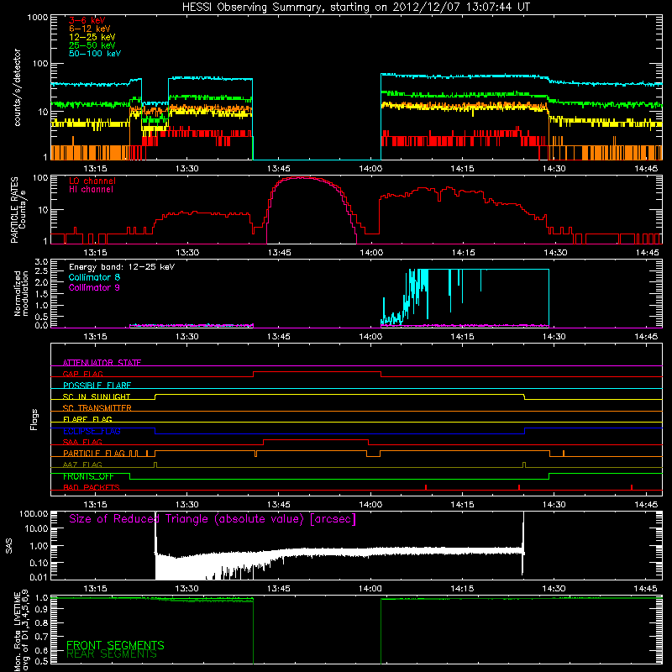Image resolution: width=672 pixels, height=672 pixels.
Task: Click the 'ECLIPSE FLAG' label
Action: tap(92, 431)
